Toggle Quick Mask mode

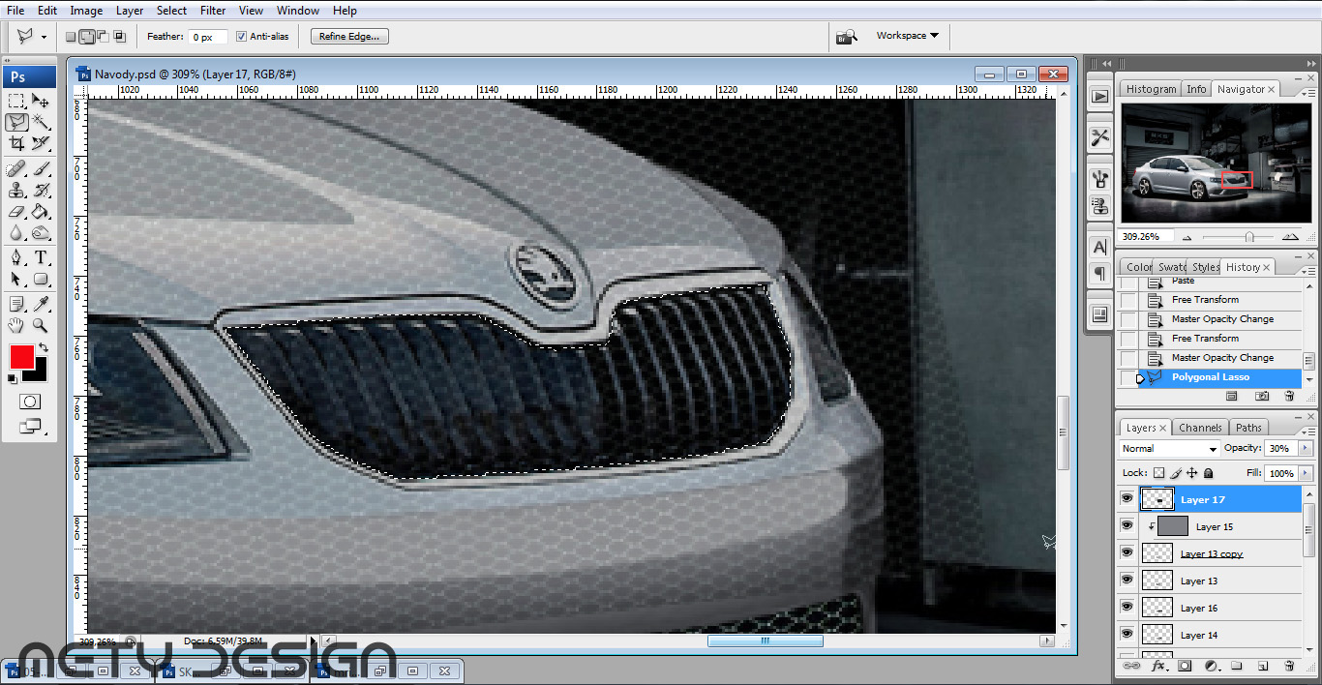tap(29, 402)
